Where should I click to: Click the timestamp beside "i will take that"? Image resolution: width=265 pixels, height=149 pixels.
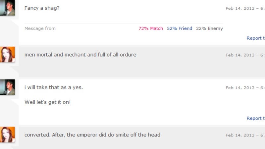[x=245, y=88]
